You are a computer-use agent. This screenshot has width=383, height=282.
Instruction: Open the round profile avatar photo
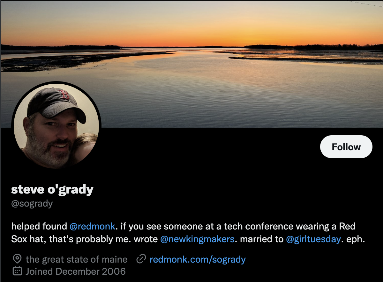tap(56, 126)
